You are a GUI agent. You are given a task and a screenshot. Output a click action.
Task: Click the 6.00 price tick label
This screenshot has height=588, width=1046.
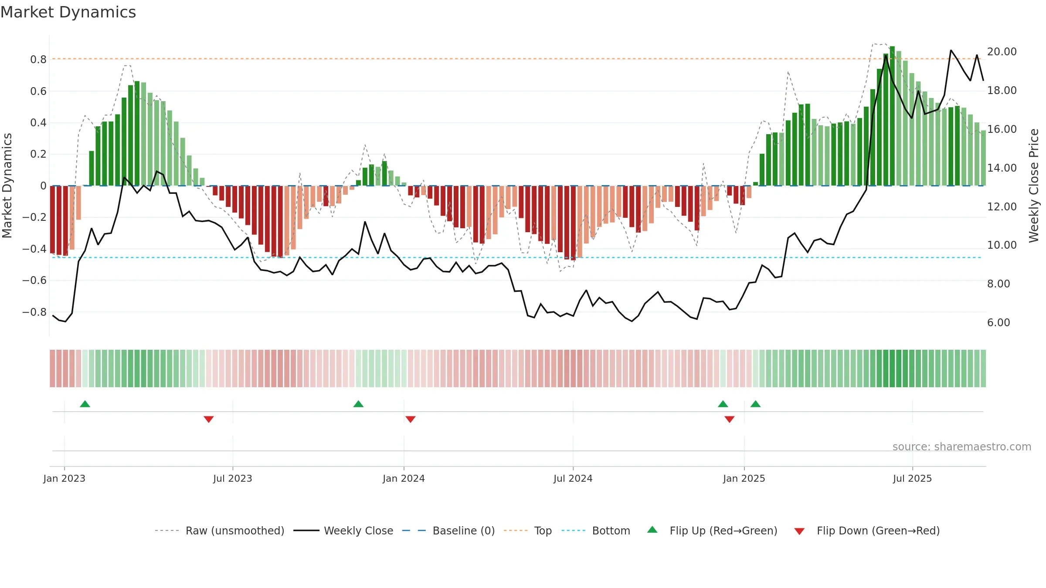[x=998, y=322]
